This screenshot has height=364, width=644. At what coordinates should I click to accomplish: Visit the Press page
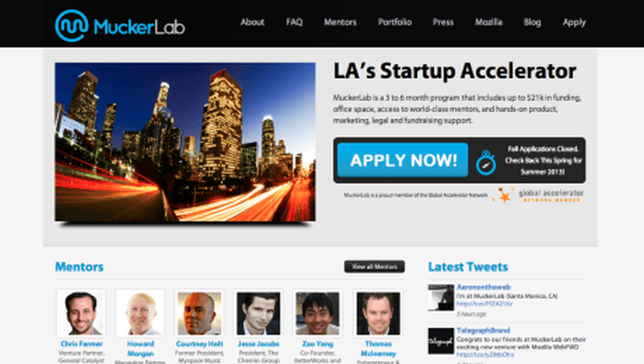tap(443, 23)
